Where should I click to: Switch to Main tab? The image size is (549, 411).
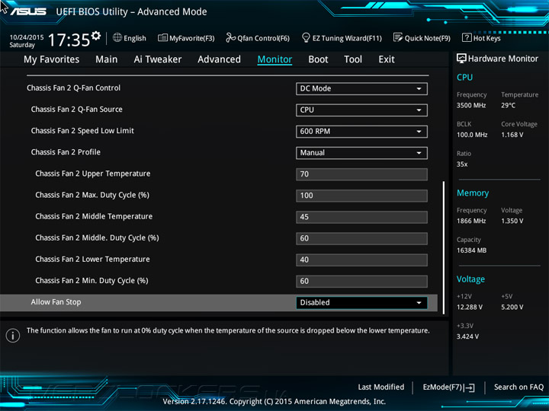tap(107, 59)
